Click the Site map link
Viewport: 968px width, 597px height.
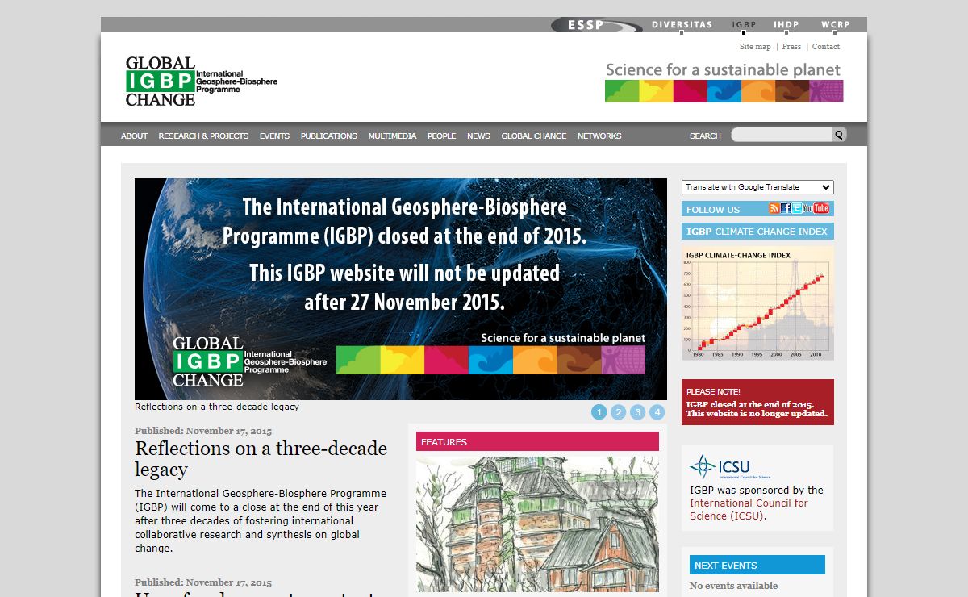pos(755,47)
